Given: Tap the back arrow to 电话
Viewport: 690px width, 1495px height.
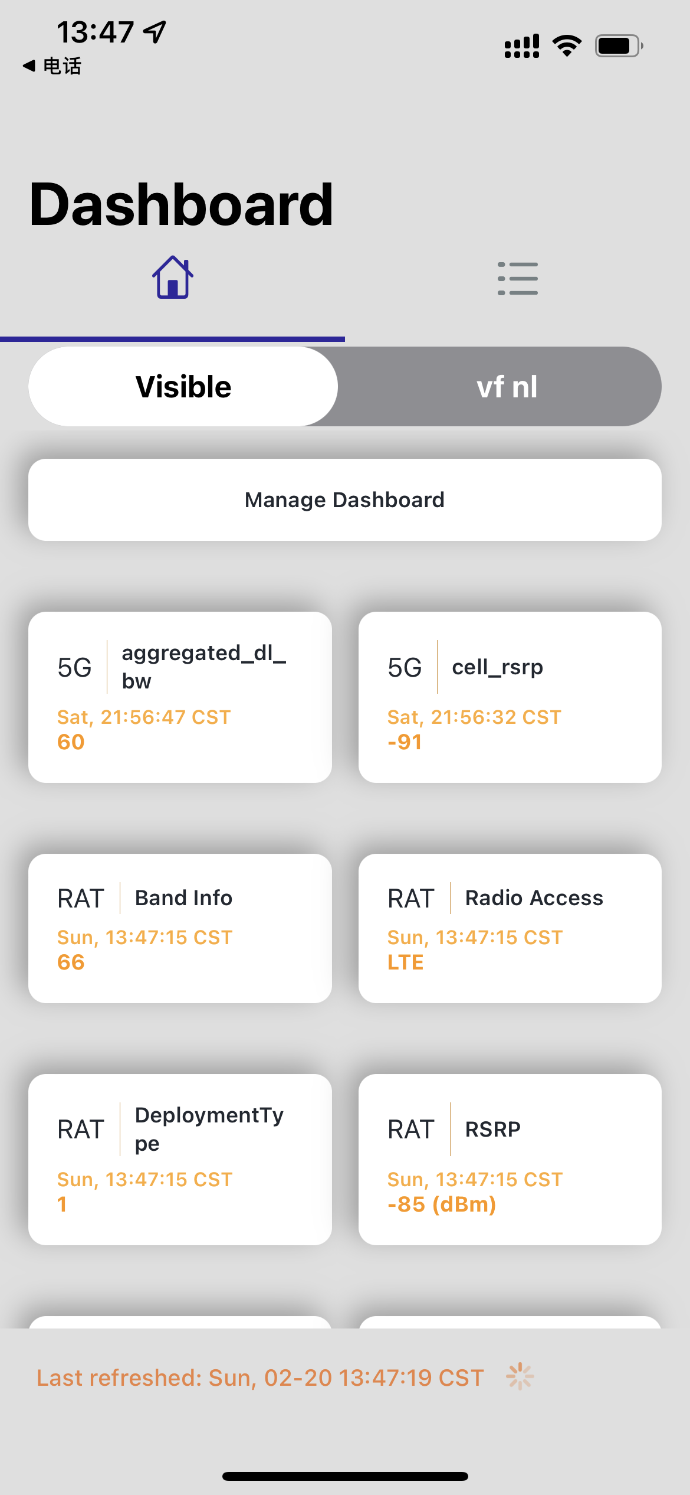Looking at the screenshot, I should (29, 66).
